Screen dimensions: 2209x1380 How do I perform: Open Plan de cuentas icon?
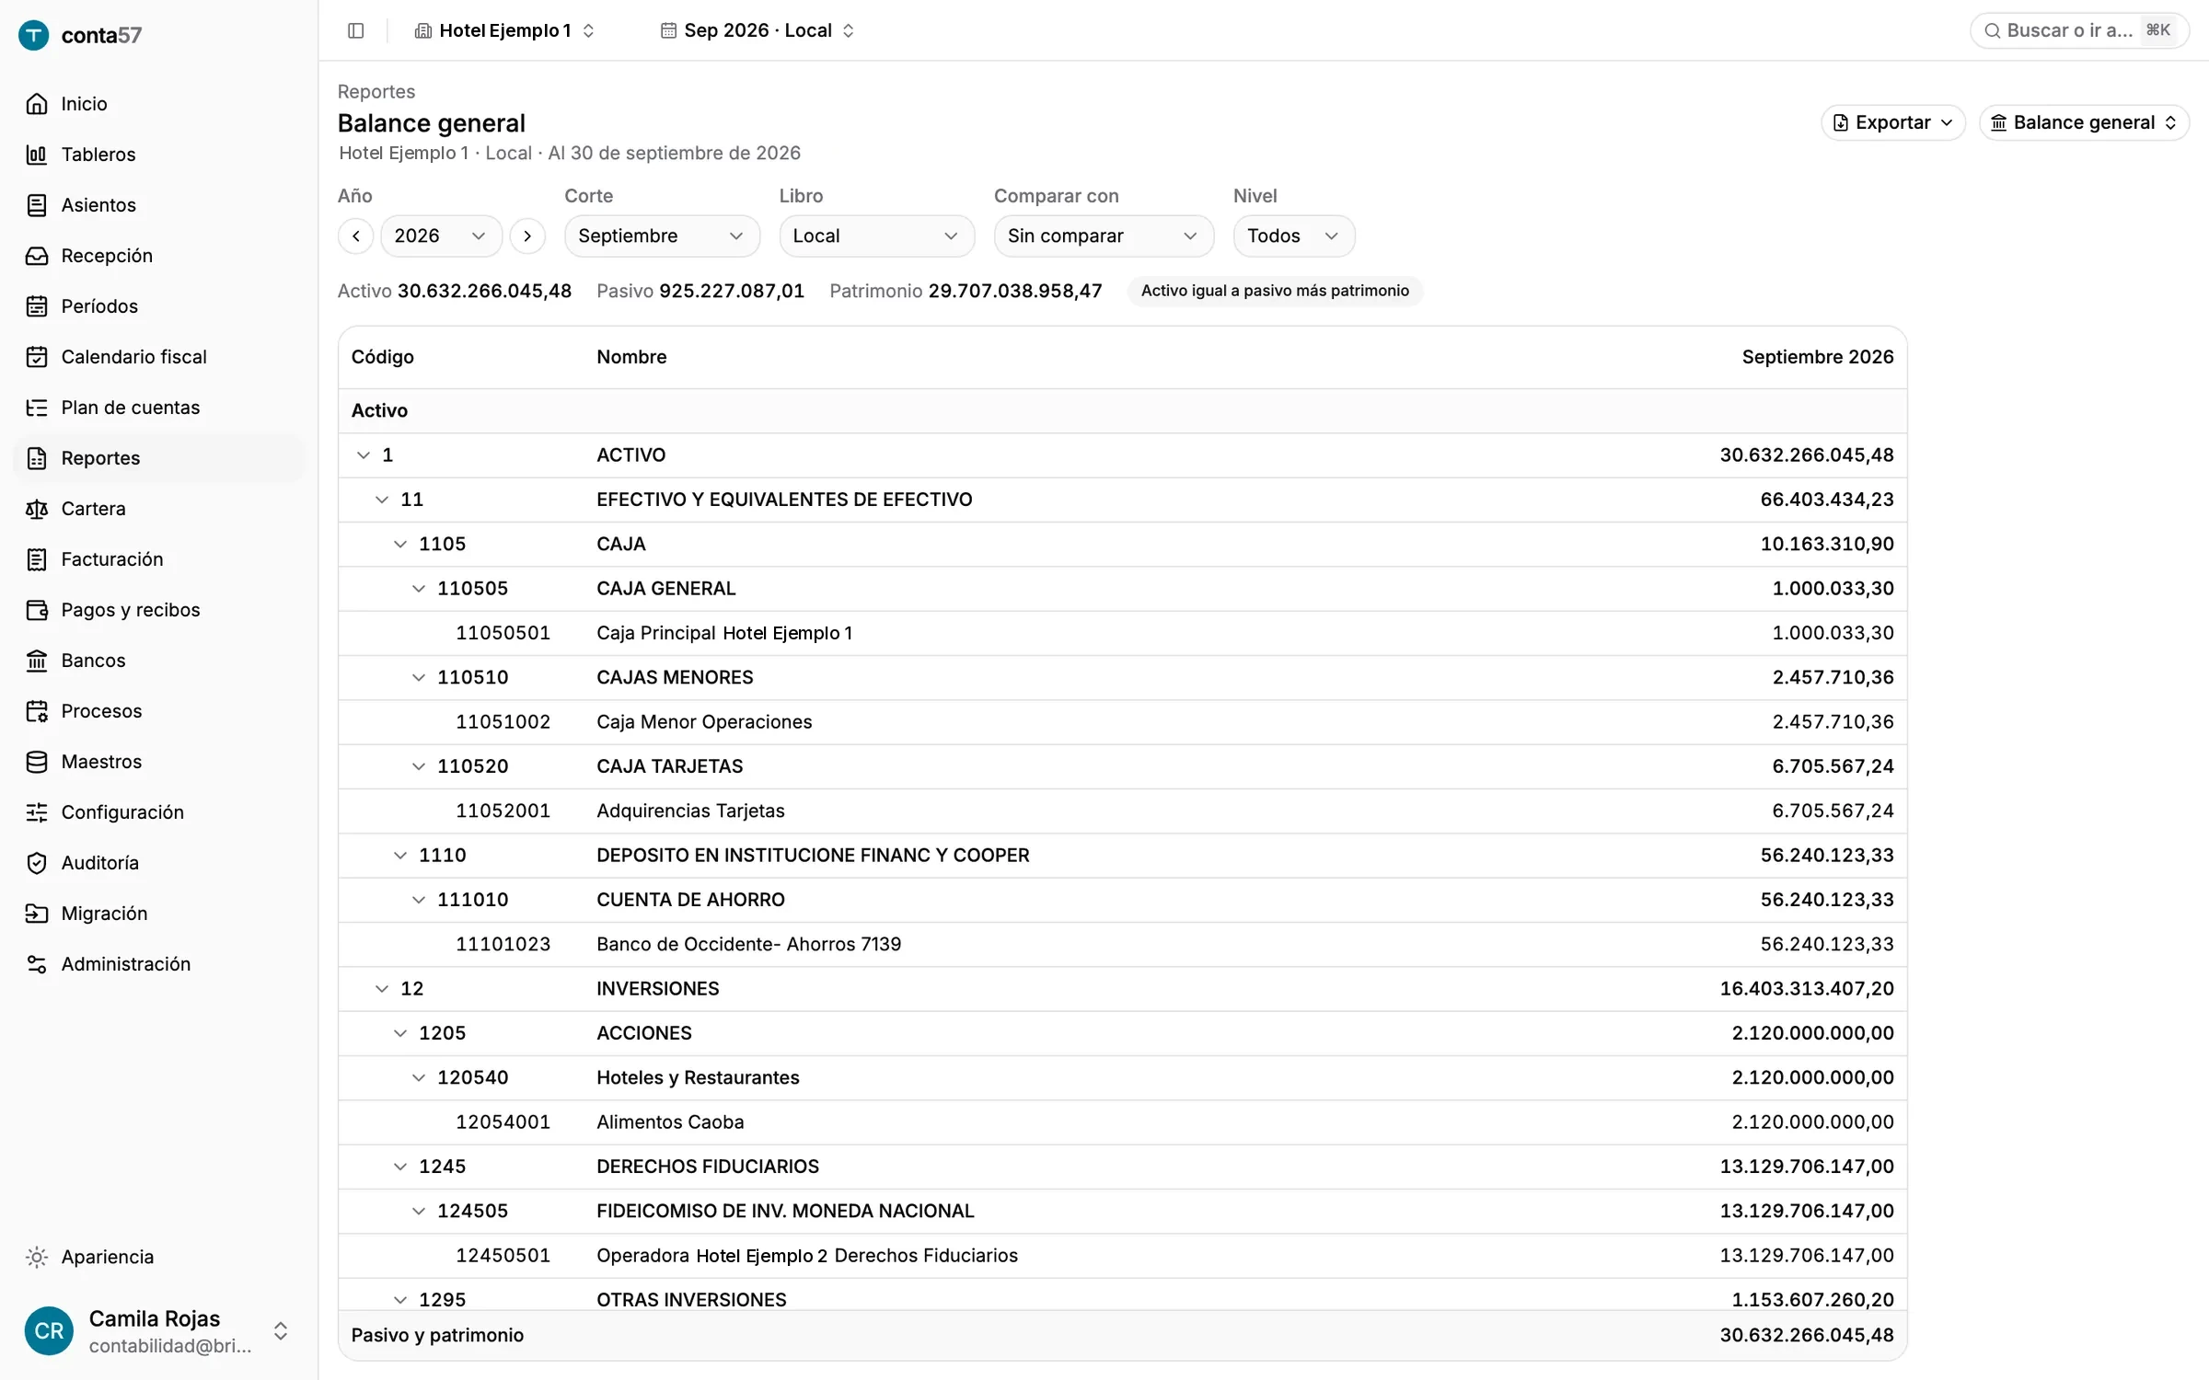pos(37,408)
